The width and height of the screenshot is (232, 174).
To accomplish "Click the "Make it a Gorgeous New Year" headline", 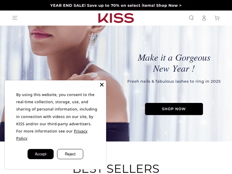I will click(174, 63).
